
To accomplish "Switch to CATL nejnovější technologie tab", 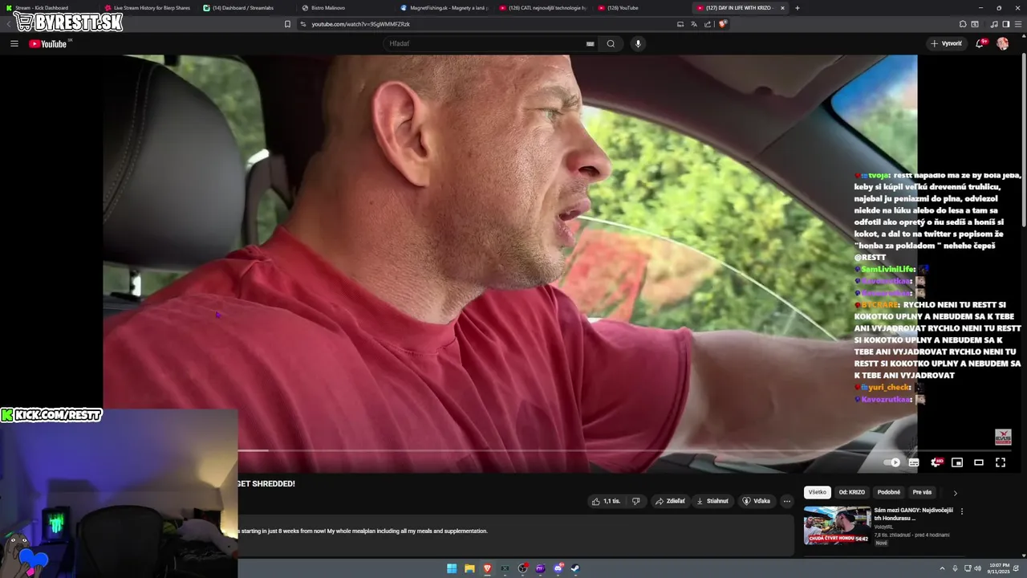I will [543, 8].
